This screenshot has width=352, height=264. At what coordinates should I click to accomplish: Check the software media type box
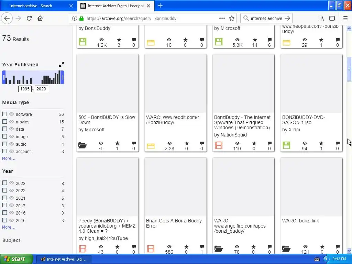point(4,114)
